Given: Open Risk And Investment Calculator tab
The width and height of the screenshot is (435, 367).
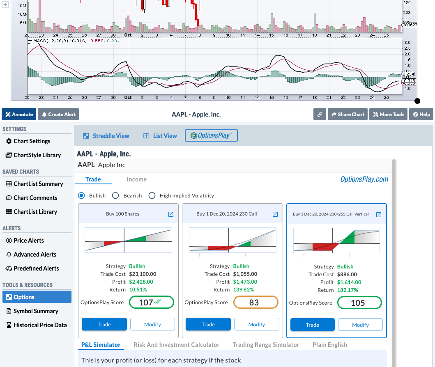Looking at the screenshot, I should (x=177, y=345).
